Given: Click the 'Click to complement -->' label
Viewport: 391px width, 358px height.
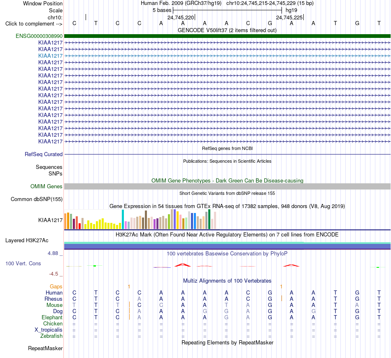Looking at the screenshot, I should pyautogui.click(x=34, y=24).
